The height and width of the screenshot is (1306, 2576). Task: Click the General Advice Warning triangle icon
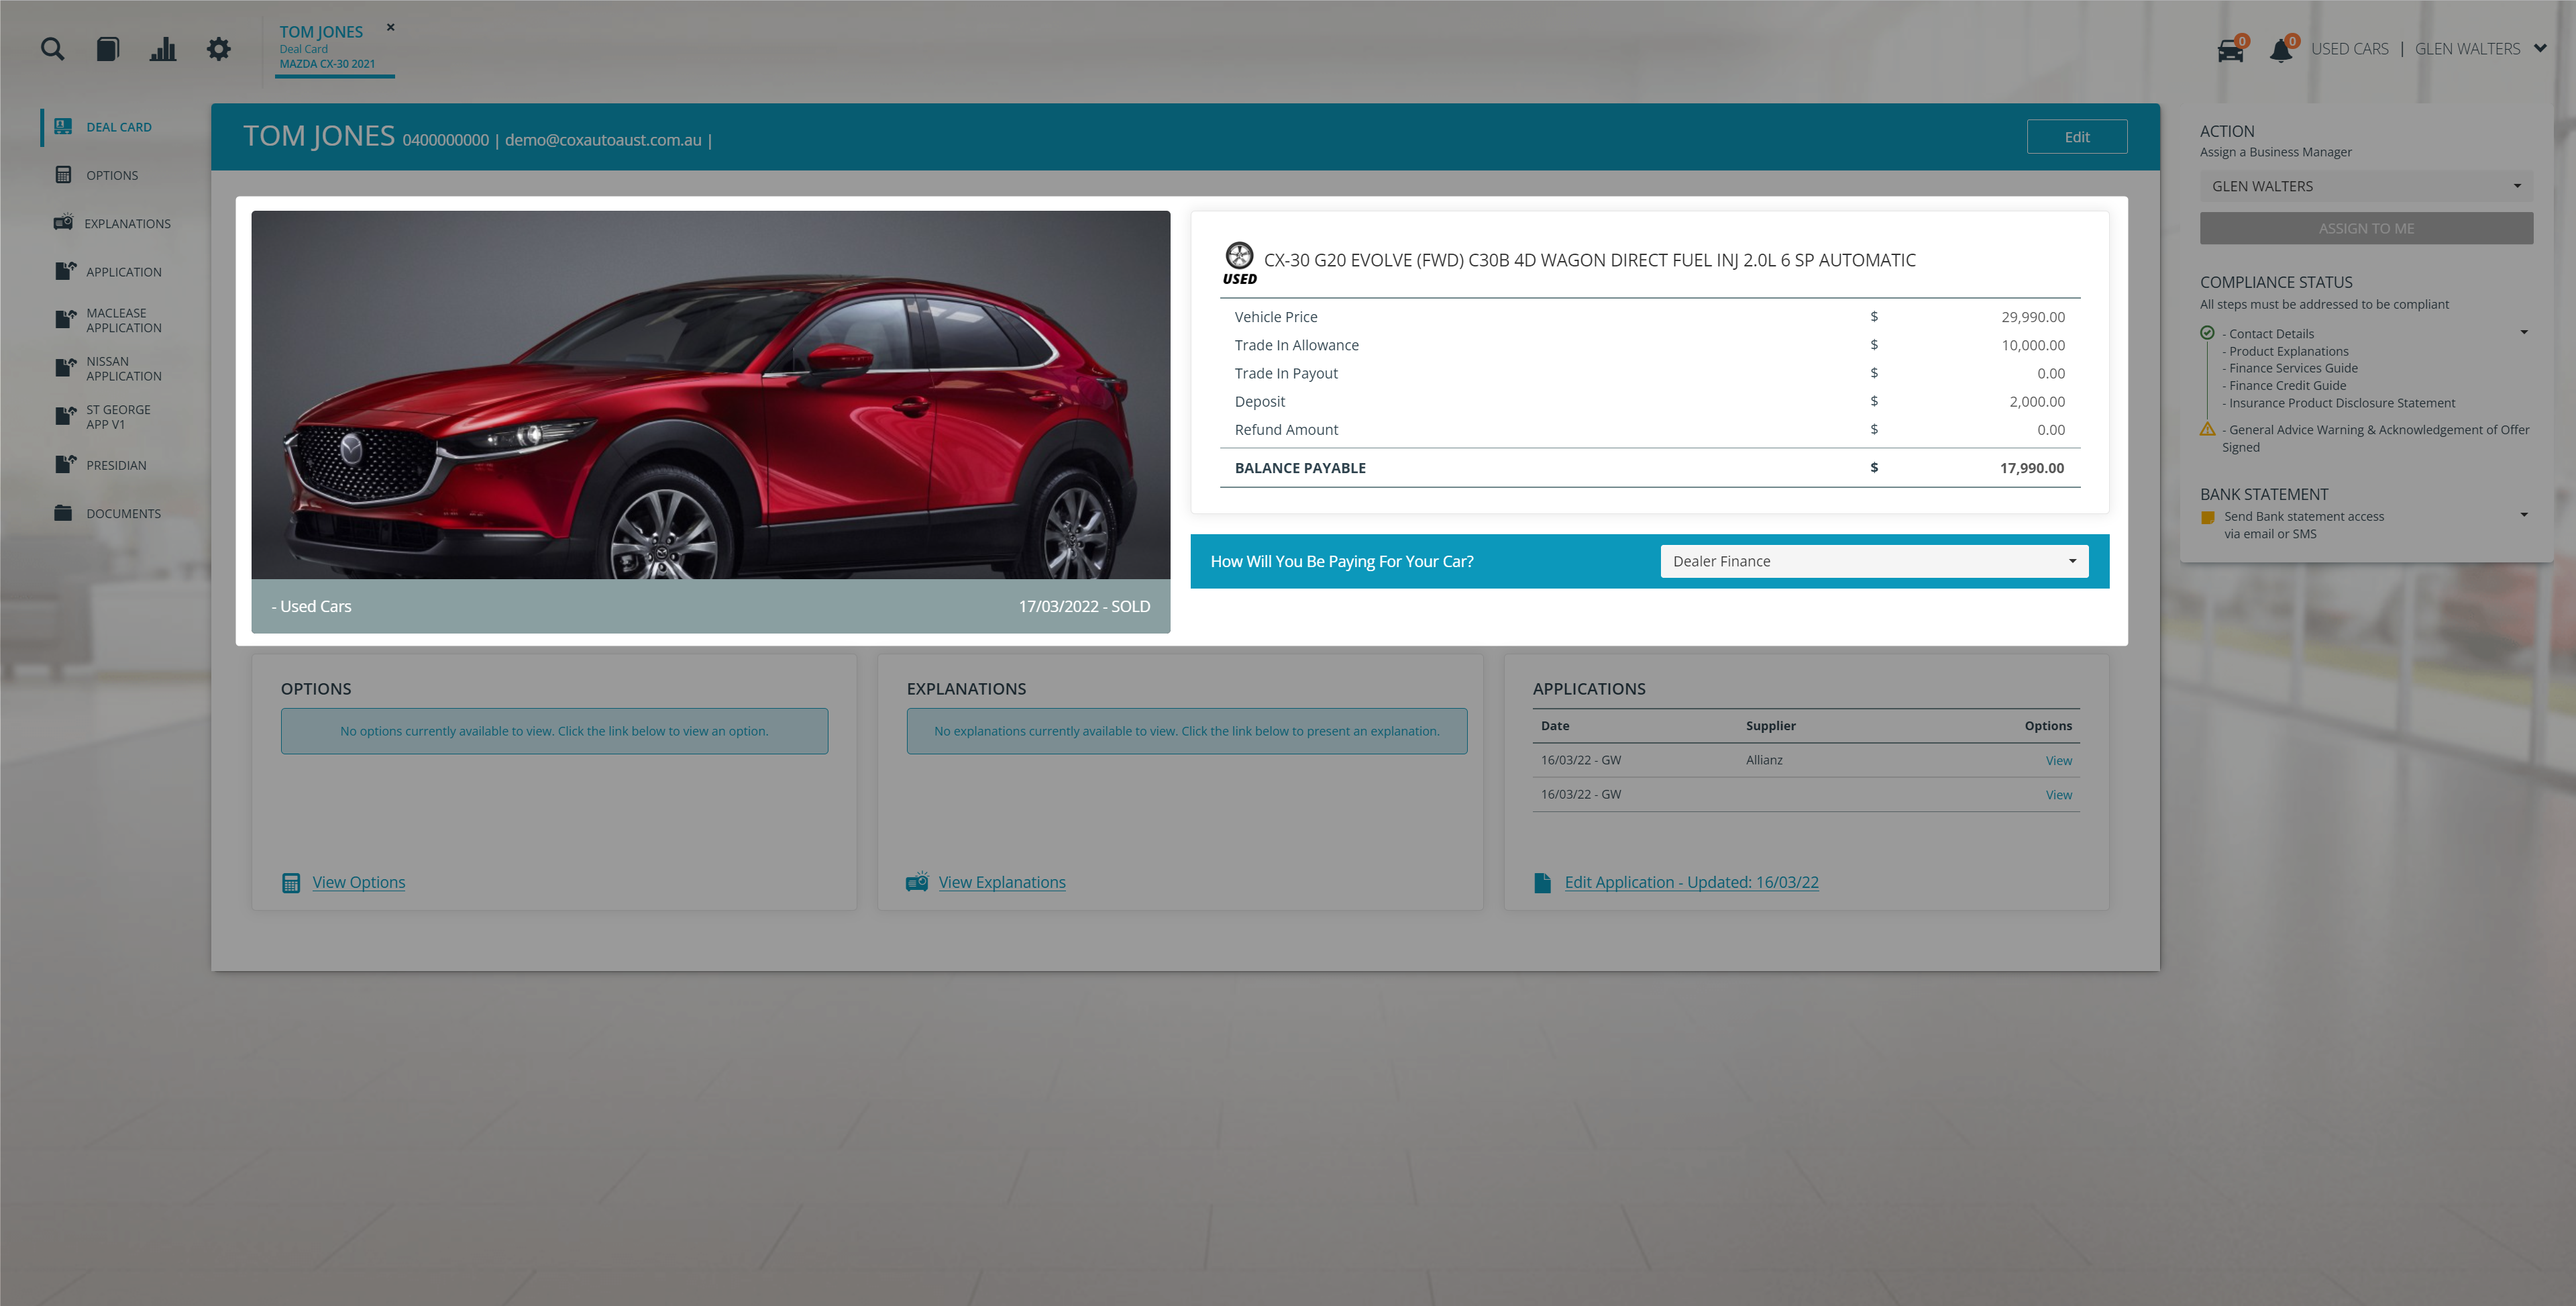2207,430
